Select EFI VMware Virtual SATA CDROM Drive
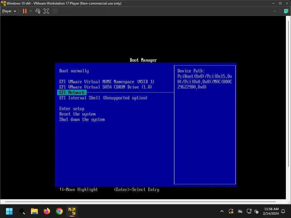Viewport: 291px width, 218px height. point(105,87)
